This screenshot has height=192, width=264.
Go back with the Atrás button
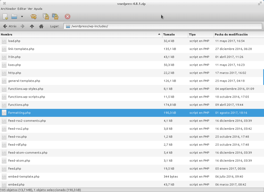click(10, 26)
